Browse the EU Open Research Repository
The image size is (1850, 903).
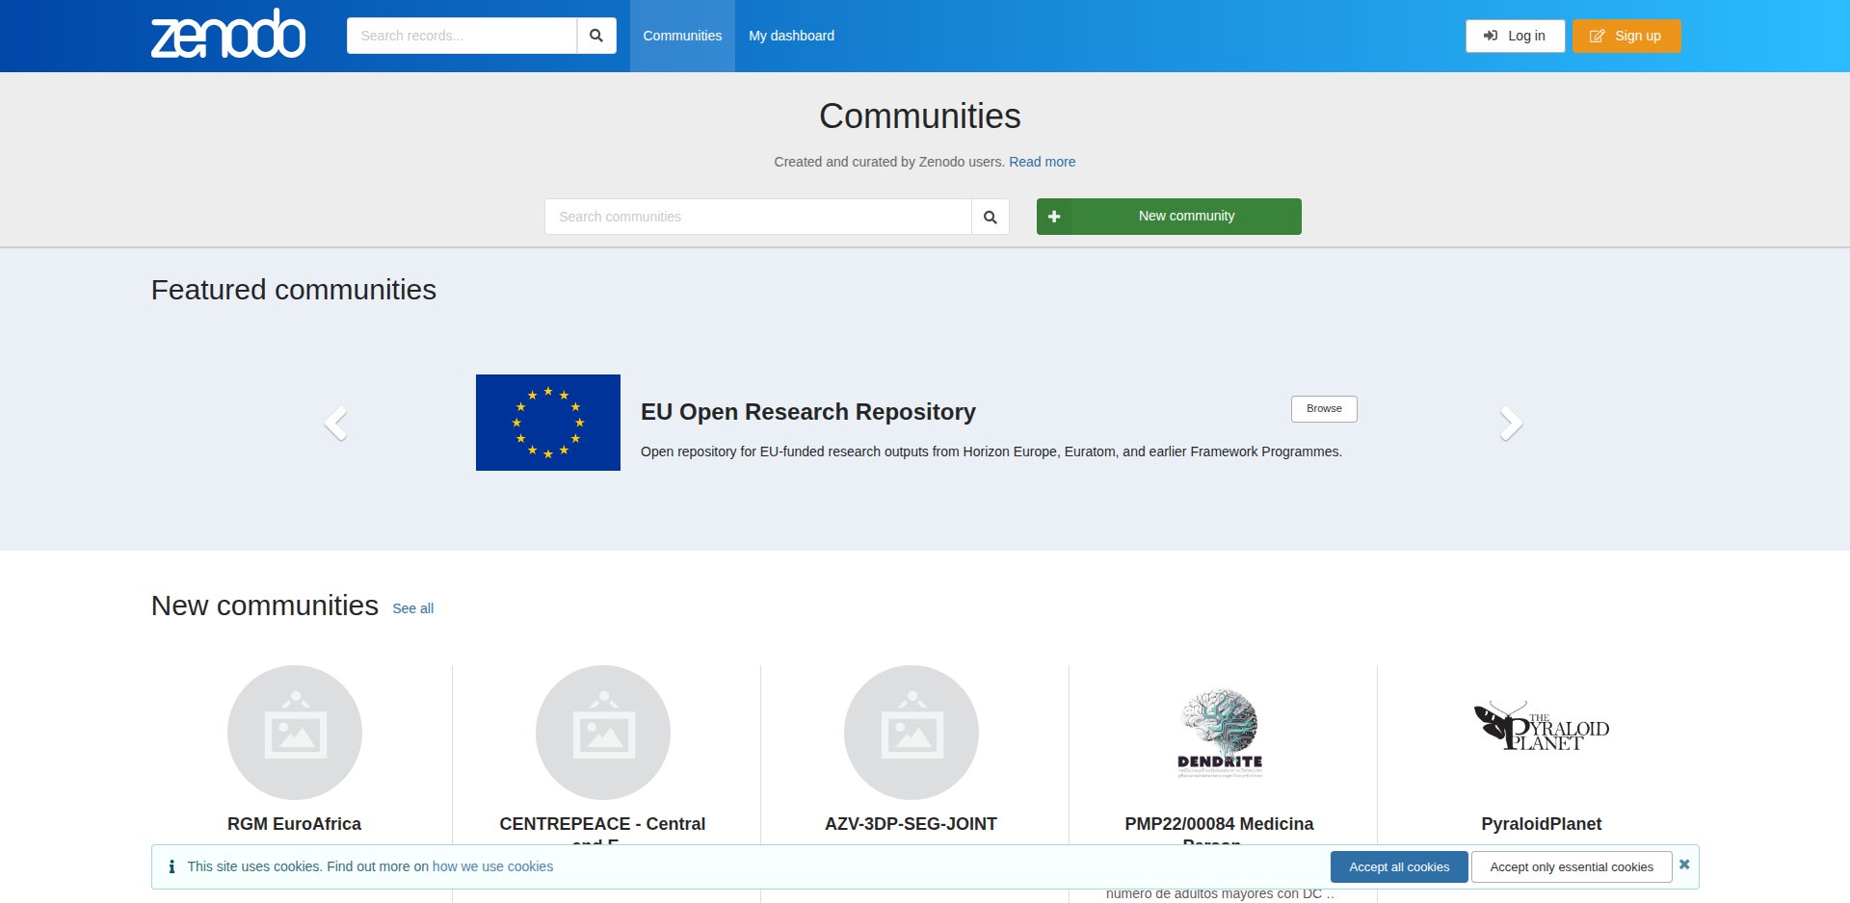pyautogui.click(x=1324, y=409)
